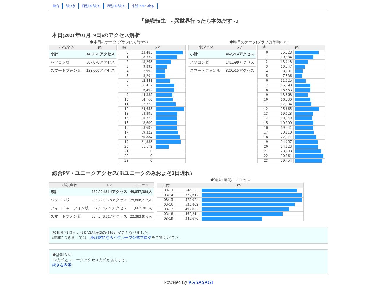Click weekly 03/17 value 497,852
This screenshot has width=377, height=285.
point(192,209)
